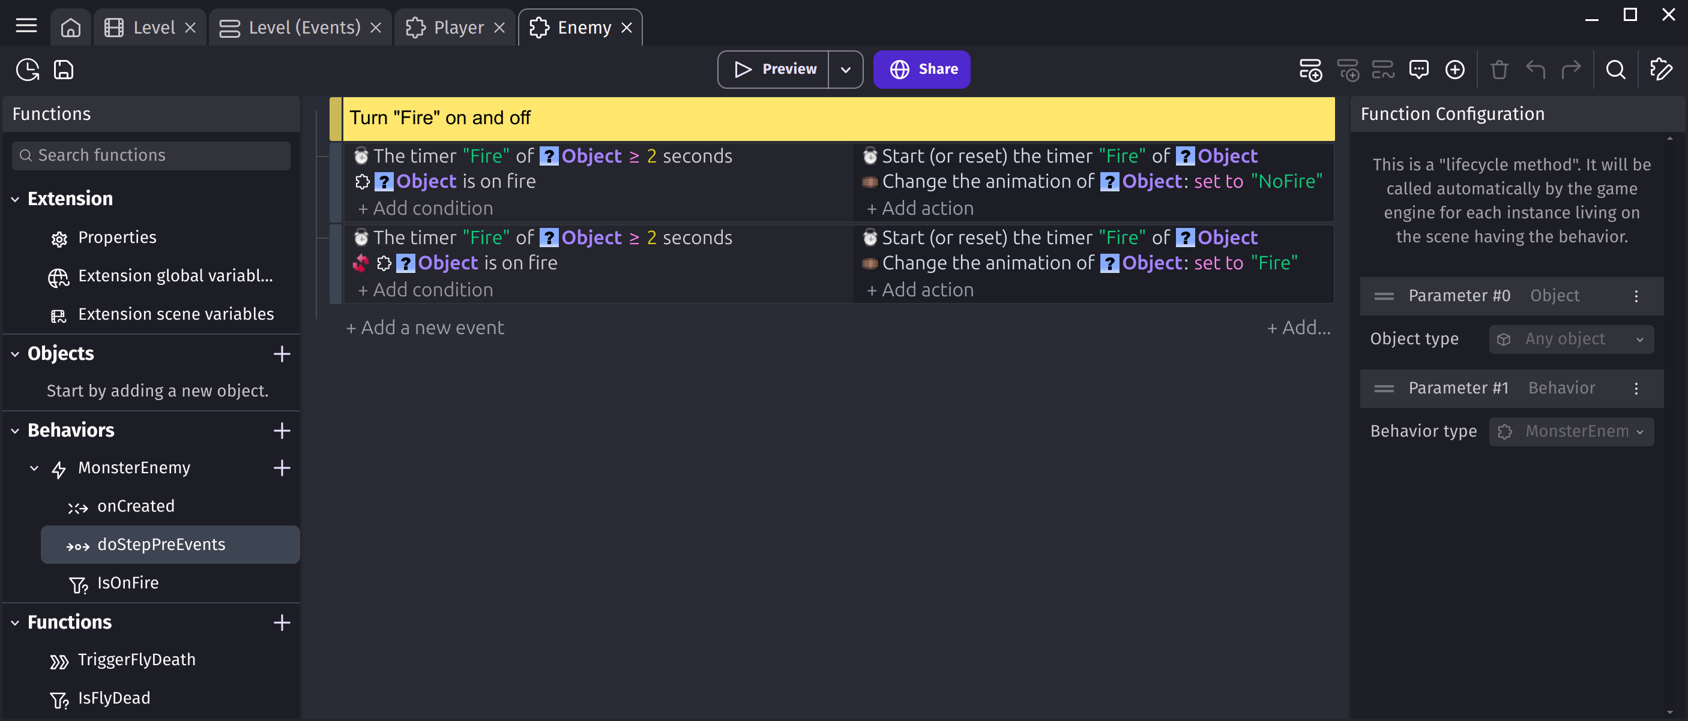The width and height of the screenshot is (1688, 721).
Task: Go to the home page tab
Action: click(x=70, y=28)
